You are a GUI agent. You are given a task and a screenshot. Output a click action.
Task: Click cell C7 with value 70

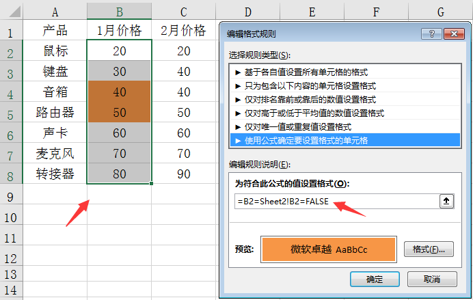point(183,153)
